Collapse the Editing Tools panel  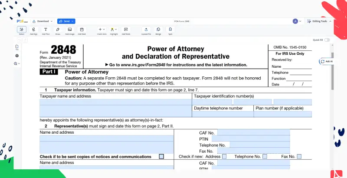pyautogui.click(x=330, y=21)
